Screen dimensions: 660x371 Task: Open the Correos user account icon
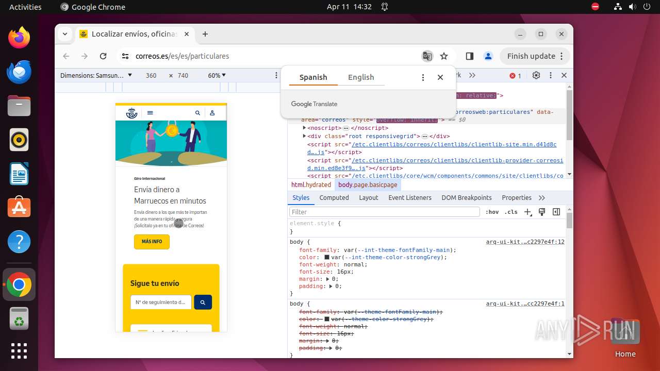pyautogui.click(x=212, y=113)
